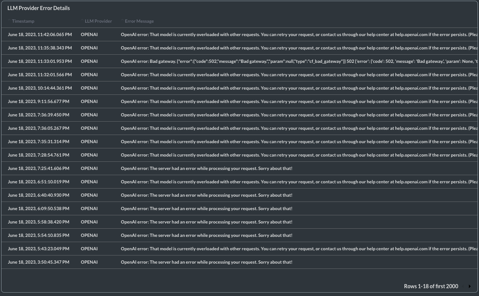Select timestamp June 18, 2023, 7:36:05.267 PM

(38, 128)
